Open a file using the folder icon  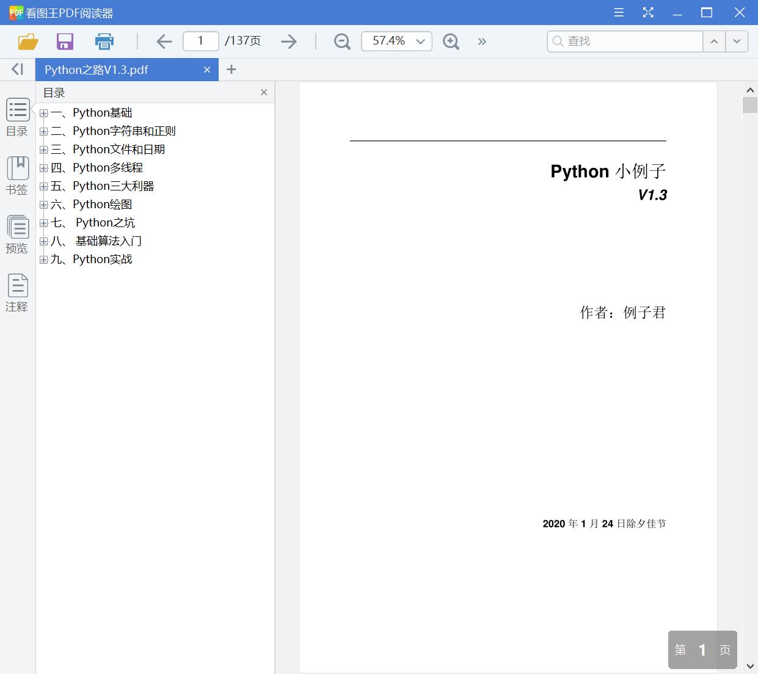pos(27,41)
